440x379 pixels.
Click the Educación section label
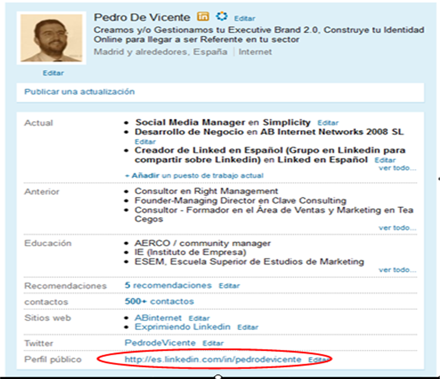click(x=48, y=243)
